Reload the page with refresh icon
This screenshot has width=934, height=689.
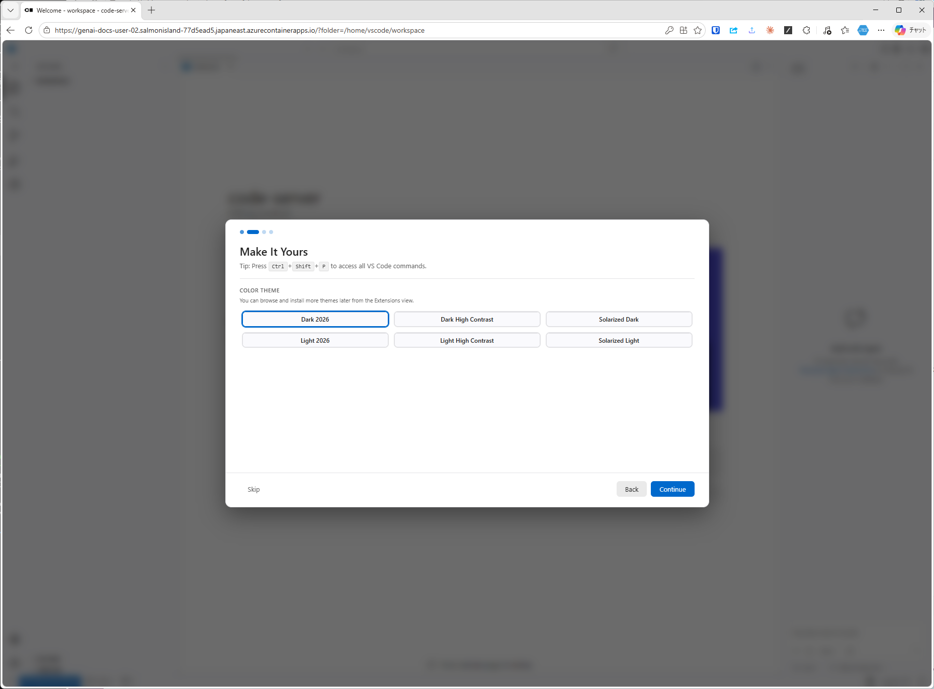(29, 30)
